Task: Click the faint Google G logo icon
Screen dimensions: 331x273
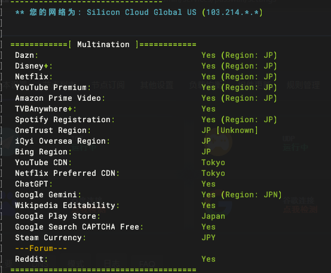Action: pyautogui.click(x=222, y=203)
